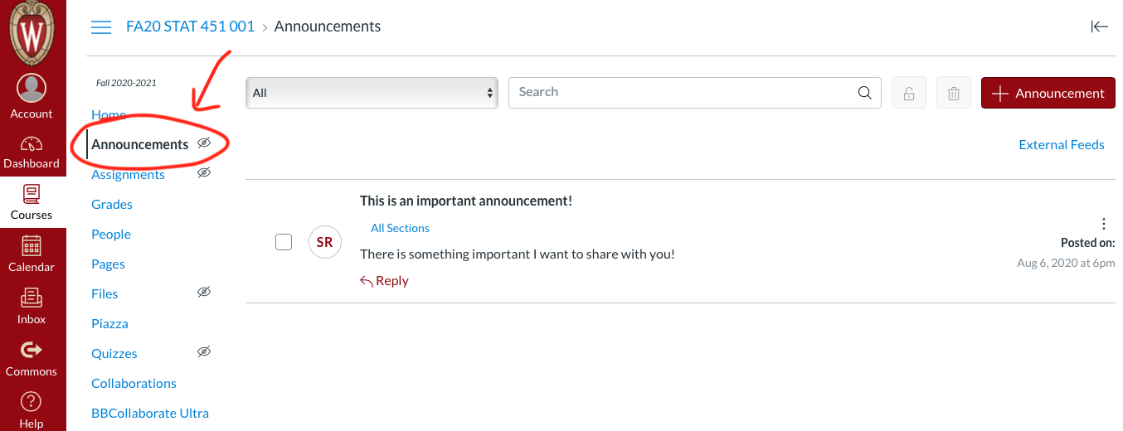Open the Calendar icon in sidebar
This screenshot has width=1123, height=431.
pyautogui.click(x=32, y=254)
